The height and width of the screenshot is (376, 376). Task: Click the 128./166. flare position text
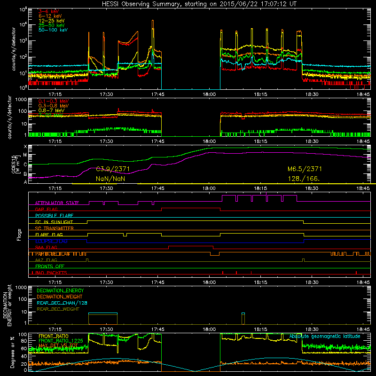coord(304,179)
